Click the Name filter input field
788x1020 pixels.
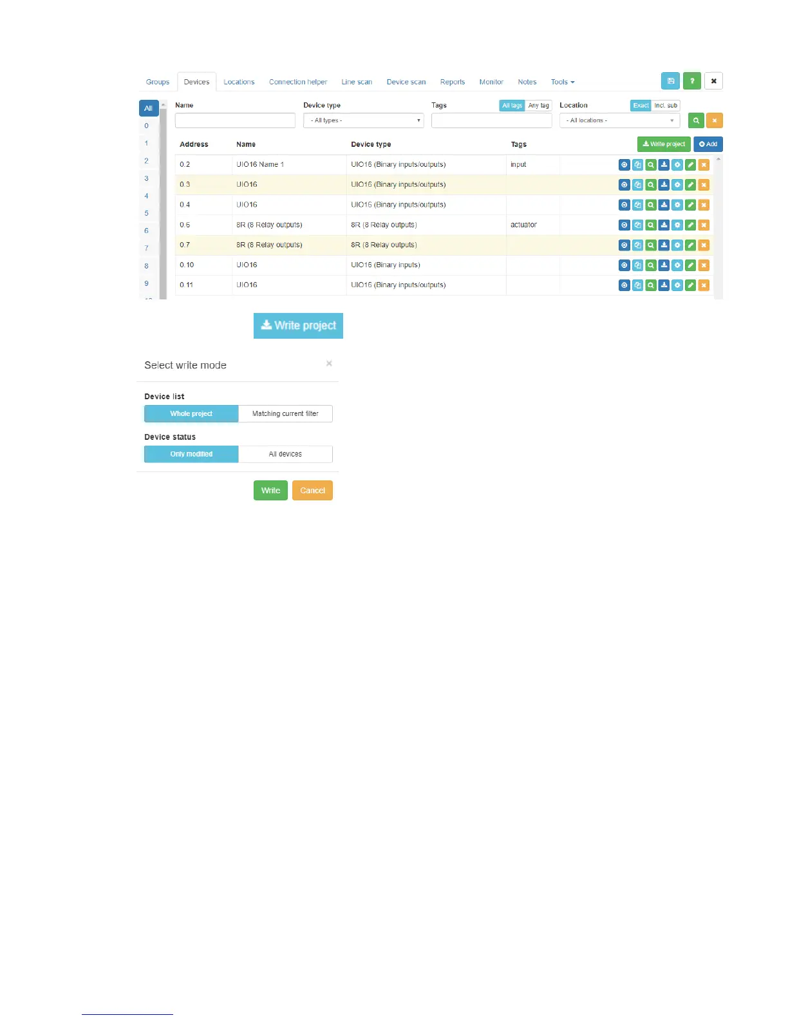(x=235, y=120)
